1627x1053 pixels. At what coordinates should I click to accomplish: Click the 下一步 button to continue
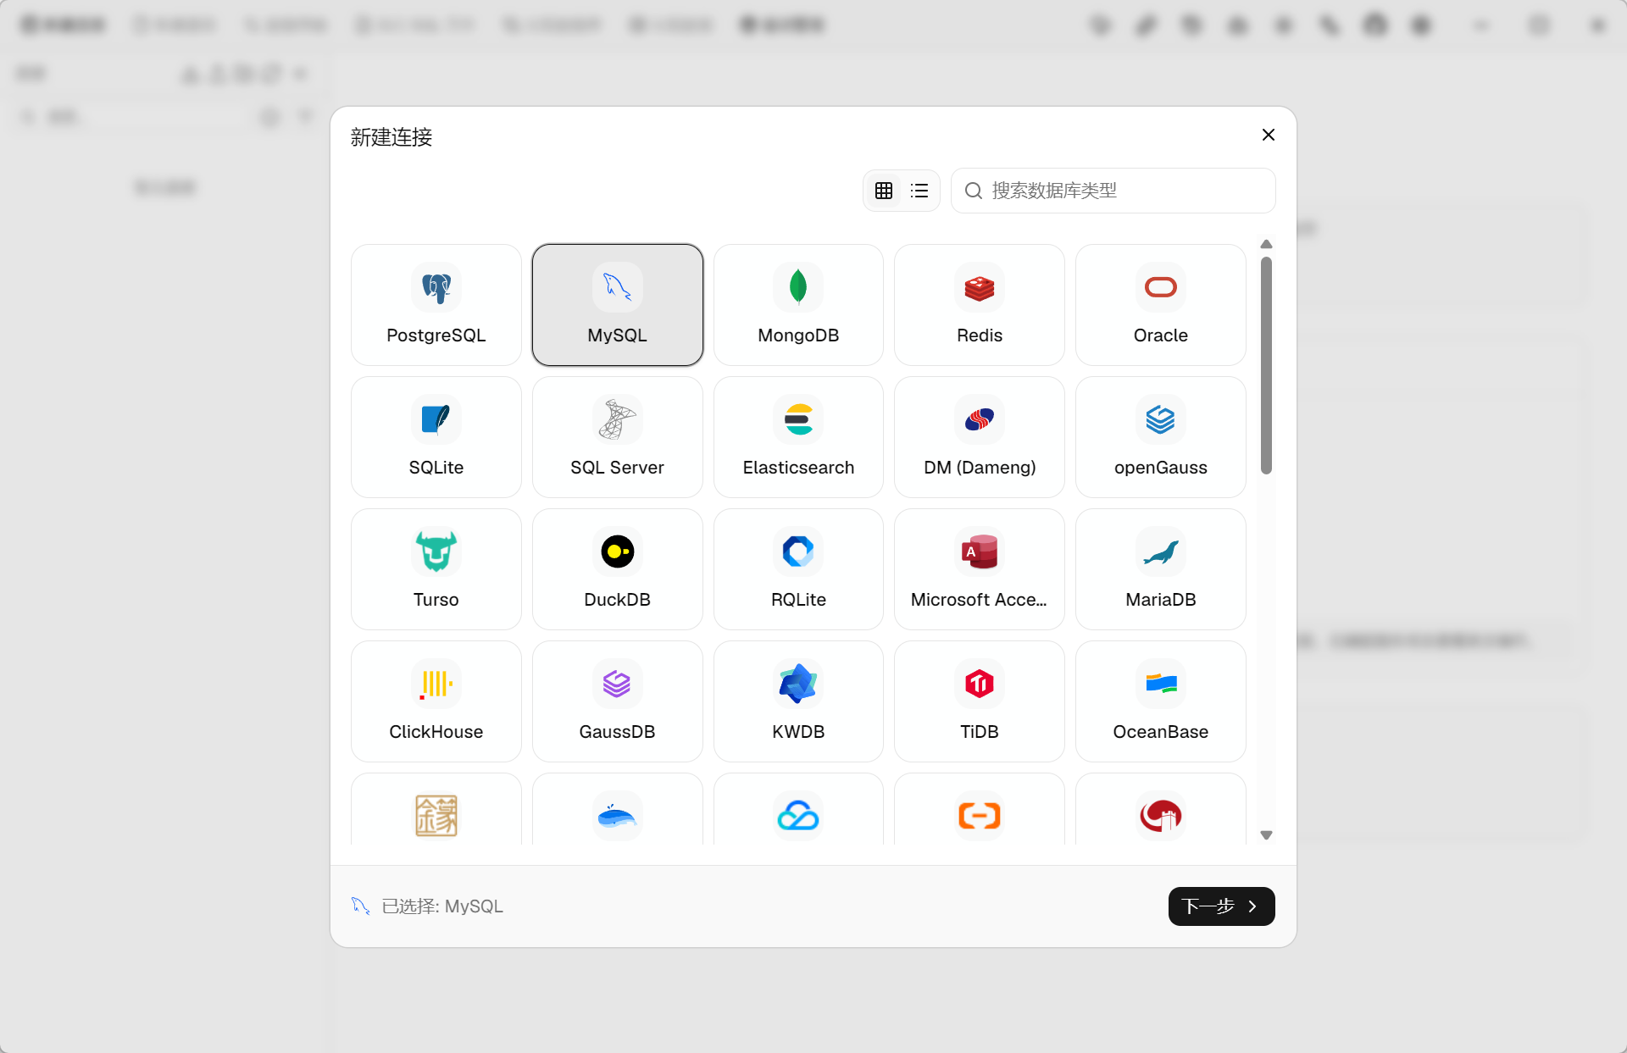click(1221, 906)
